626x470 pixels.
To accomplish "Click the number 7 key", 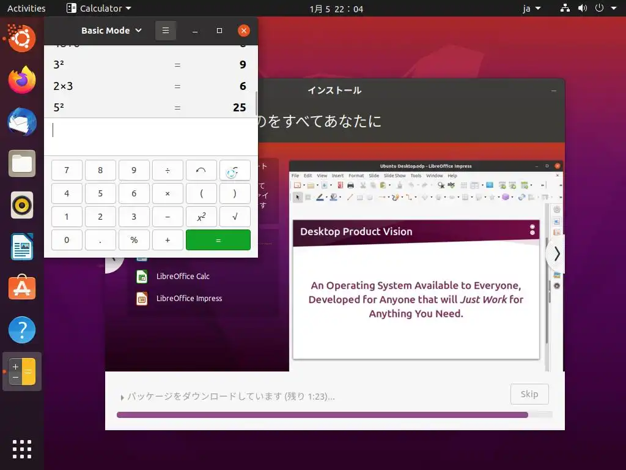I will coord(67,170).
